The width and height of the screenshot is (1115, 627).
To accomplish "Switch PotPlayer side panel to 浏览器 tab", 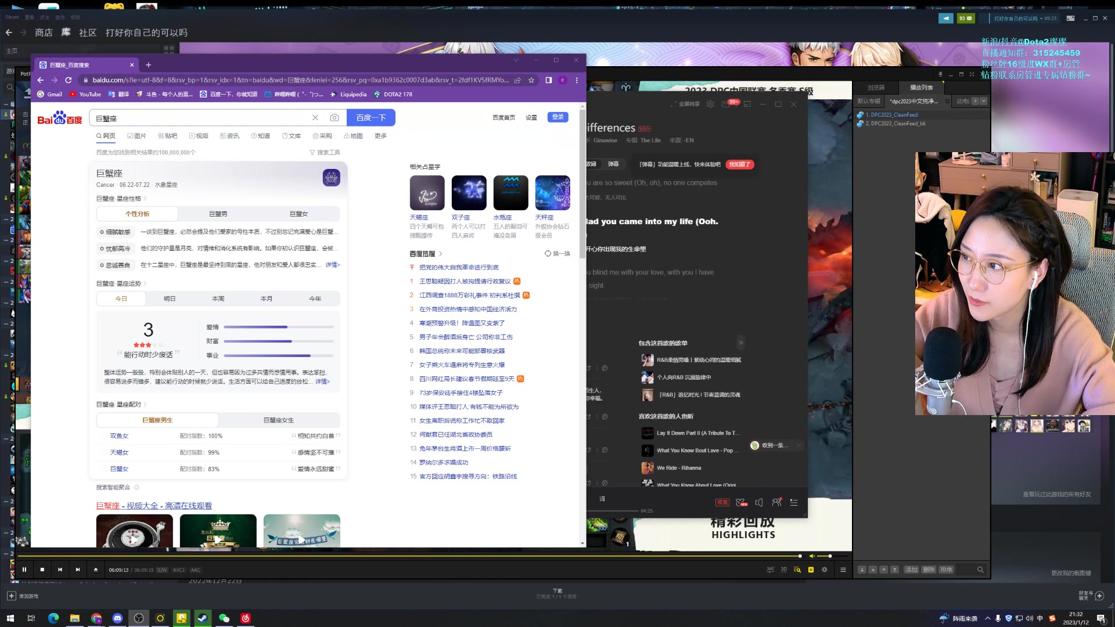I will (x=876, y=88).
